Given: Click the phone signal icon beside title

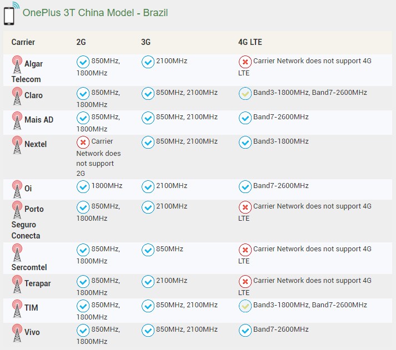Looking at the screenshot, I should click(11, 14).
